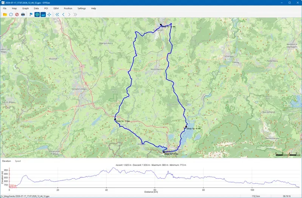Viewport: 302px width, 198px height.
Task: Click the Ascent/Descent summary text above graph
Action: tap(151, 165)
